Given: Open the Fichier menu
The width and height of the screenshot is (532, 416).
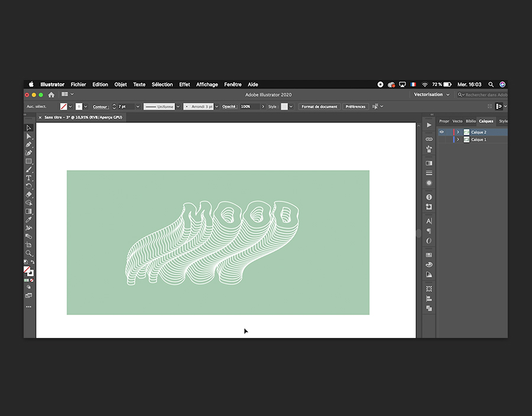Looking at the screenshot, I should point(78,84).
